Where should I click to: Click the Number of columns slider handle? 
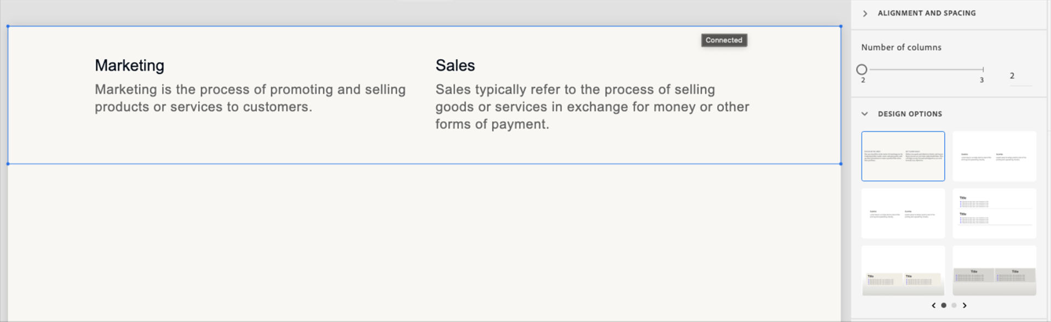(862, 69)
